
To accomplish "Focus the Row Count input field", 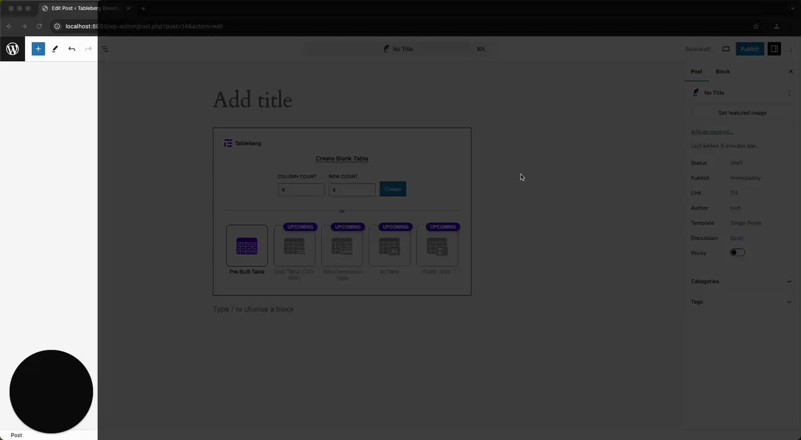I will pyautogui.click(x=352, y=190).
